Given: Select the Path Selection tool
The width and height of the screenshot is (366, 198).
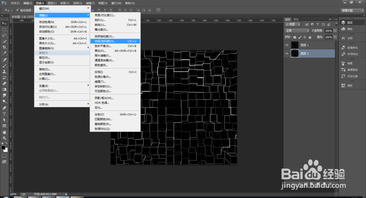Looking at the screenshot, I should [4, 120].
